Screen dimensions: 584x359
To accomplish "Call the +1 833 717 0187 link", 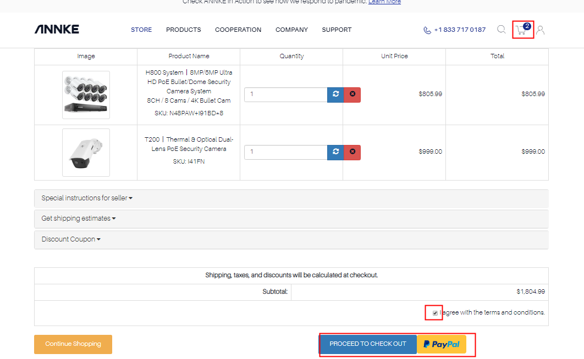I will (460, 30).
